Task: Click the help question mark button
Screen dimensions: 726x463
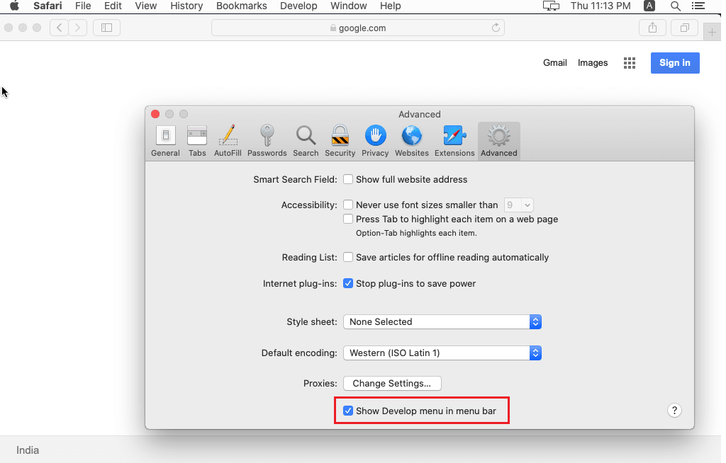Action: pyautogui.click(x=674, y=411)
